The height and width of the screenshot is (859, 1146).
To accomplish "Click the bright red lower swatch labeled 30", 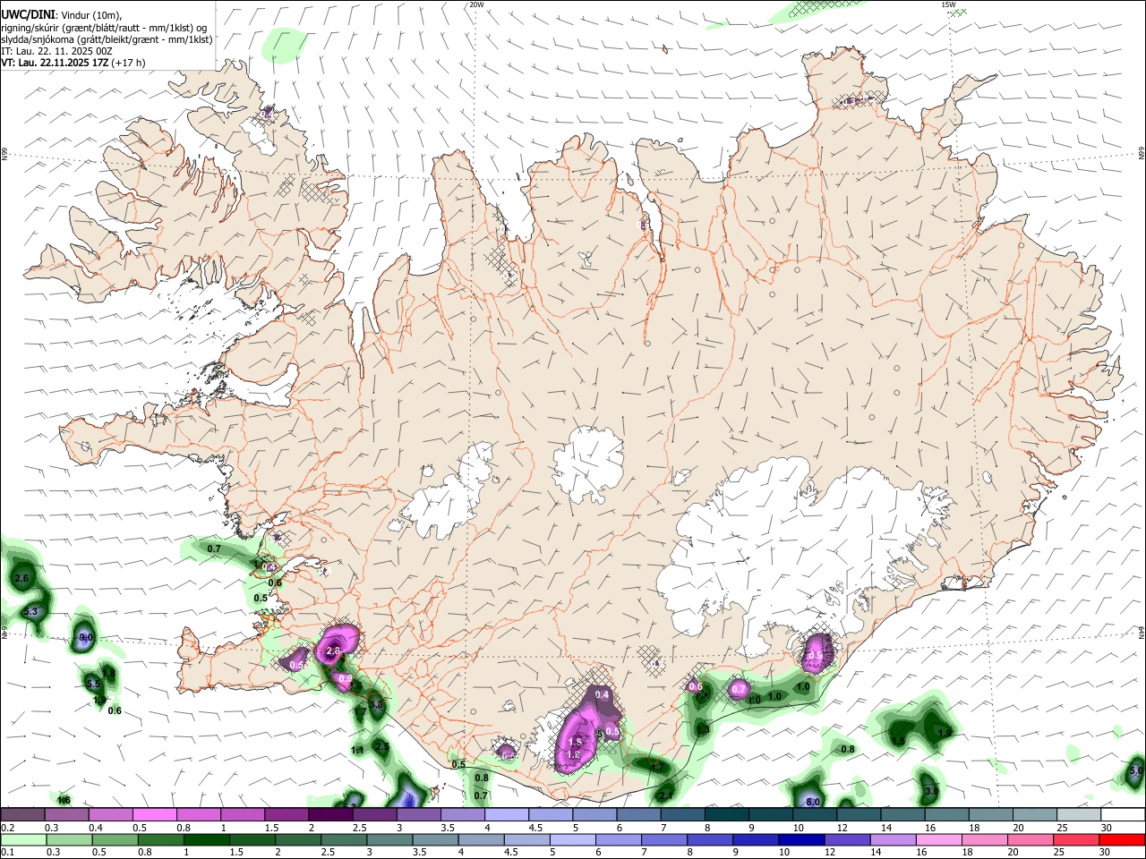I will 1122,839.
